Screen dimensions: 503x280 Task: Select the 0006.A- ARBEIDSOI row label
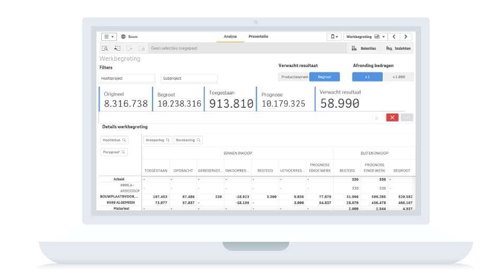129,188
